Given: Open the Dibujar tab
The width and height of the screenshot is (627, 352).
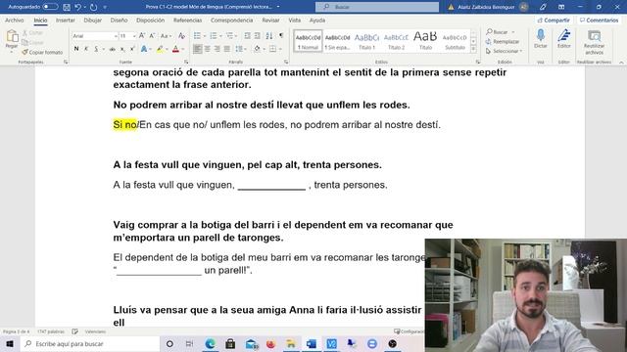Looking at the screenshot, I should [x=92, y=20].
